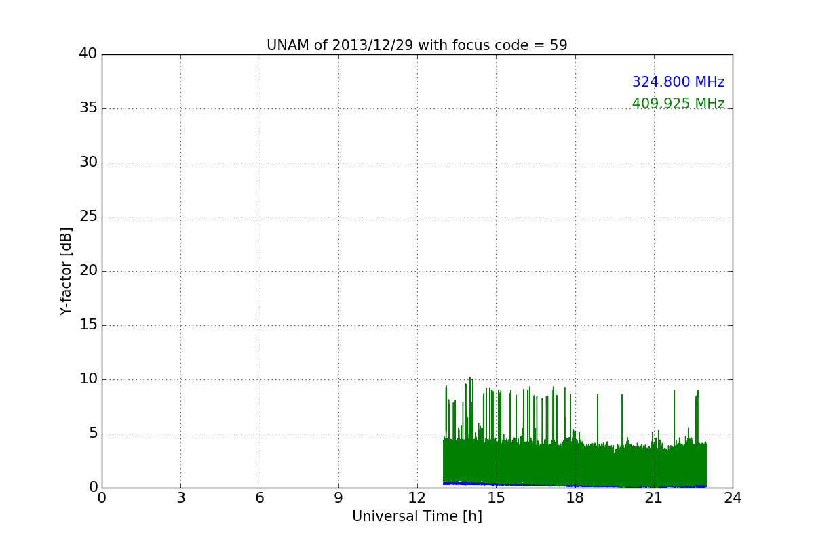
Task: Click the '324.800 MHz' legend label
Action: point(678,82)
